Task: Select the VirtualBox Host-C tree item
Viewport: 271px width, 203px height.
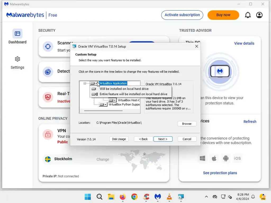Action: click(x=129, y=100)
